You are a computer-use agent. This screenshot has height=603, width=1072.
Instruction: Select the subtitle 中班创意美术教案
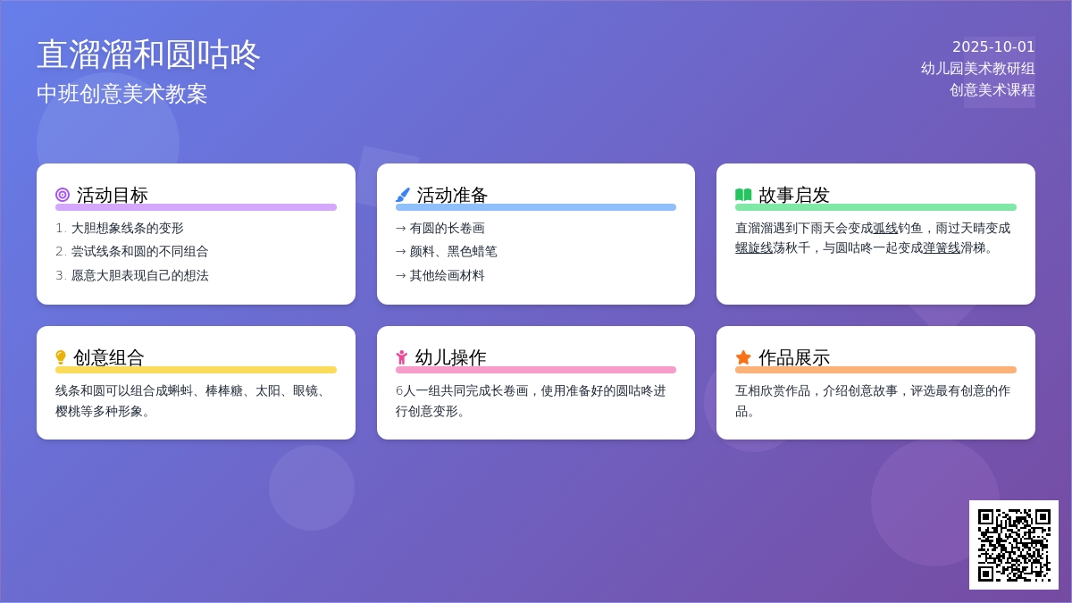(x=121, y=94)
